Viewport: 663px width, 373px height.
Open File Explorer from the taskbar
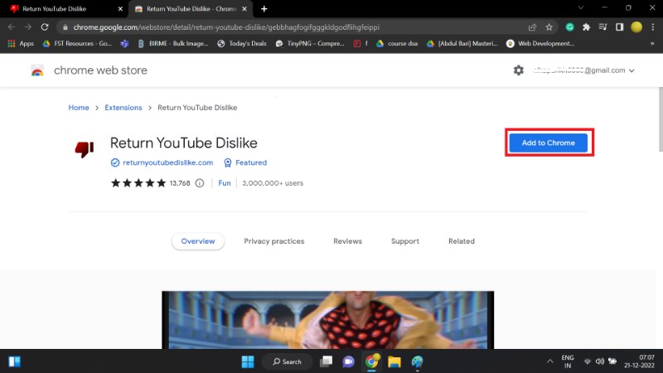[394, 361]
